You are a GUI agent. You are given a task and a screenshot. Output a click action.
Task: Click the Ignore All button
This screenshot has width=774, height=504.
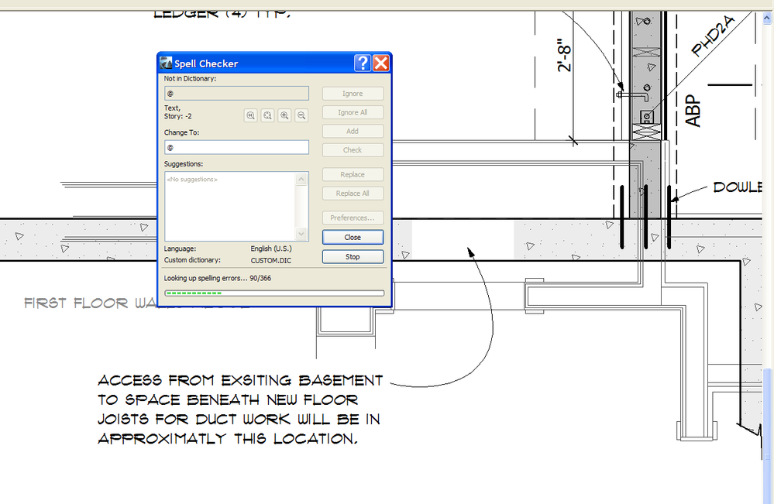coord(353,112)
